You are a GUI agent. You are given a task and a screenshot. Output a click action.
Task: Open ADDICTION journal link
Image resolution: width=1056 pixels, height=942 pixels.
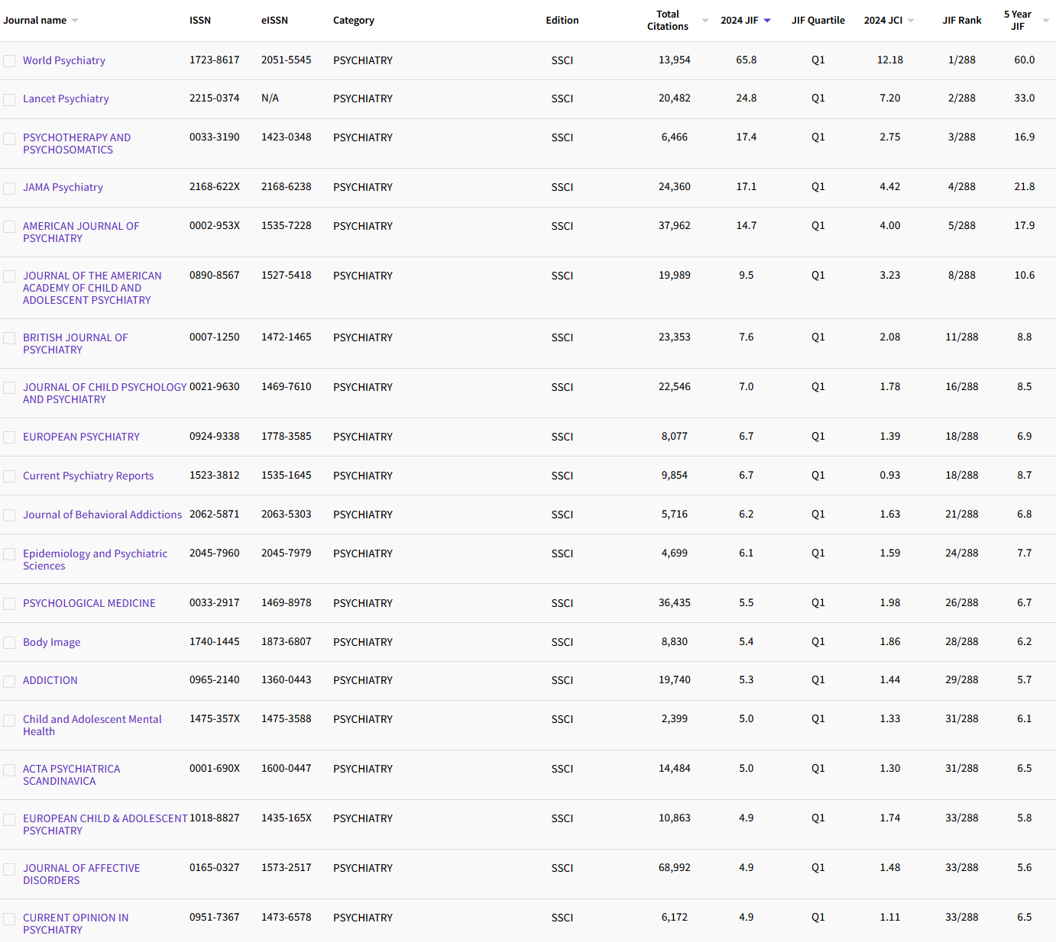50,680
